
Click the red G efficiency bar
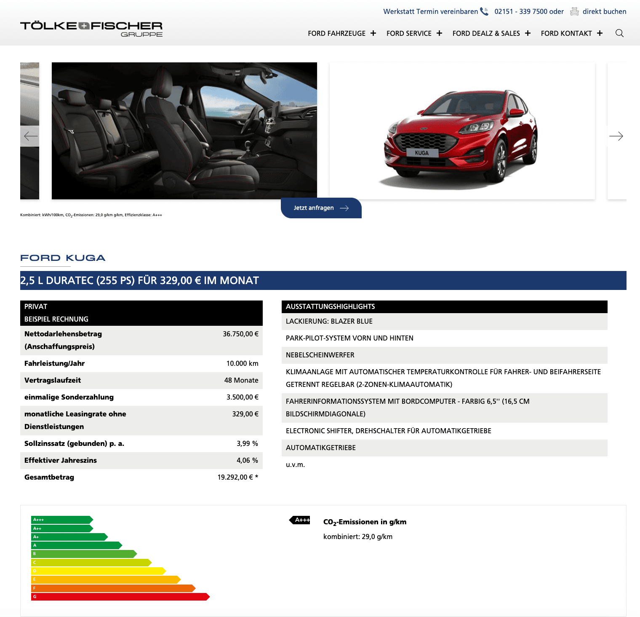coord(120,597)
